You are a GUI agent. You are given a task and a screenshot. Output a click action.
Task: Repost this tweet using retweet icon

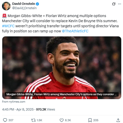click(x=33, y=120)
